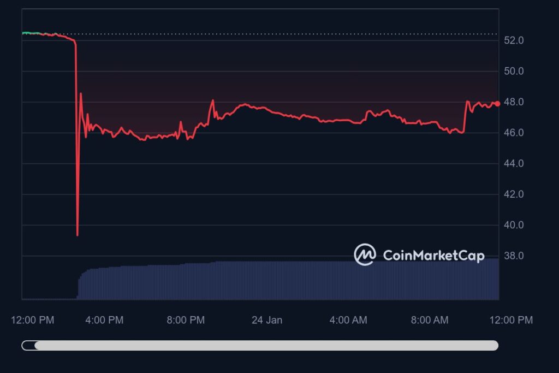559x373 pixels.
Task: Select the red endpoint dot on price line
Action: [497, 104]
